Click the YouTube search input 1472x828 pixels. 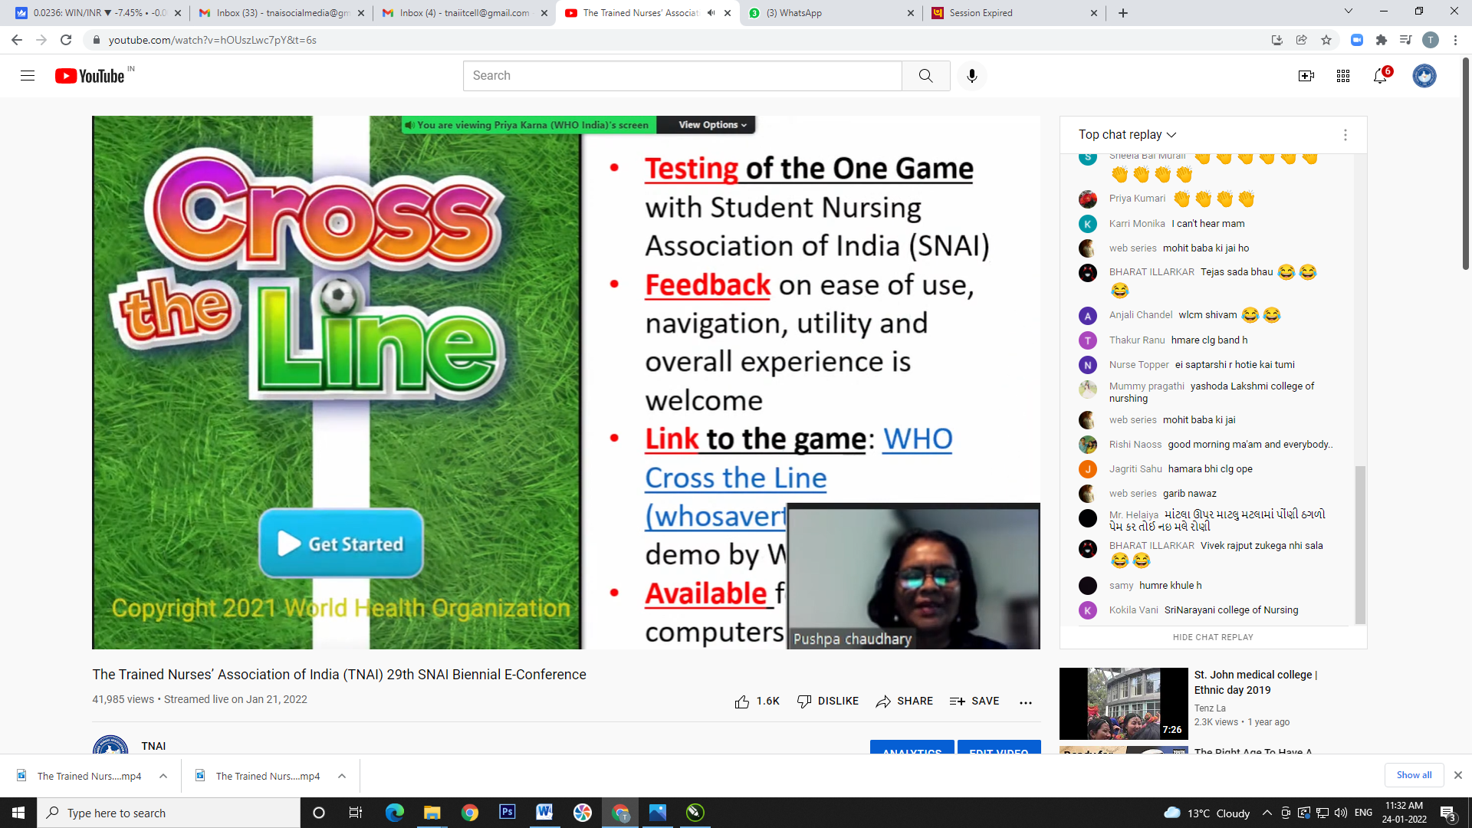pyautogui.click(x=682, y=76)
